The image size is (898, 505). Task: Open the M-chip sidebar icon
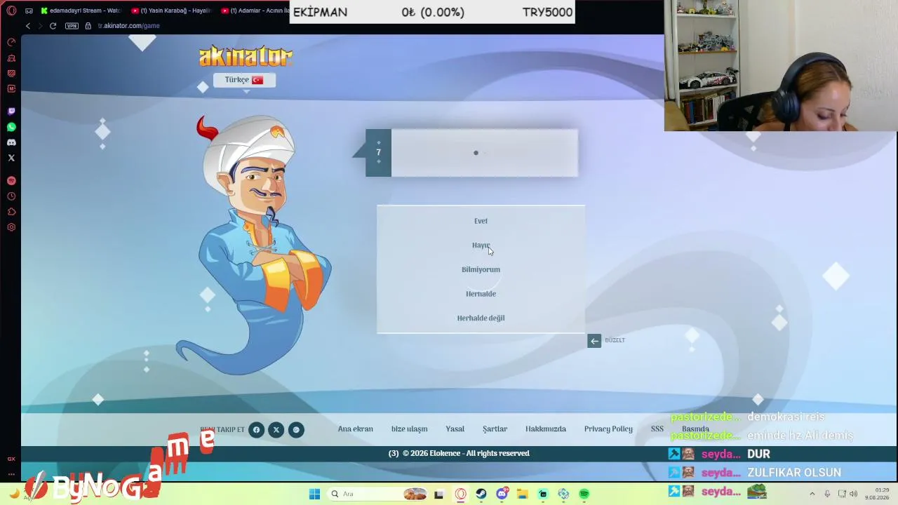[11, 89]
